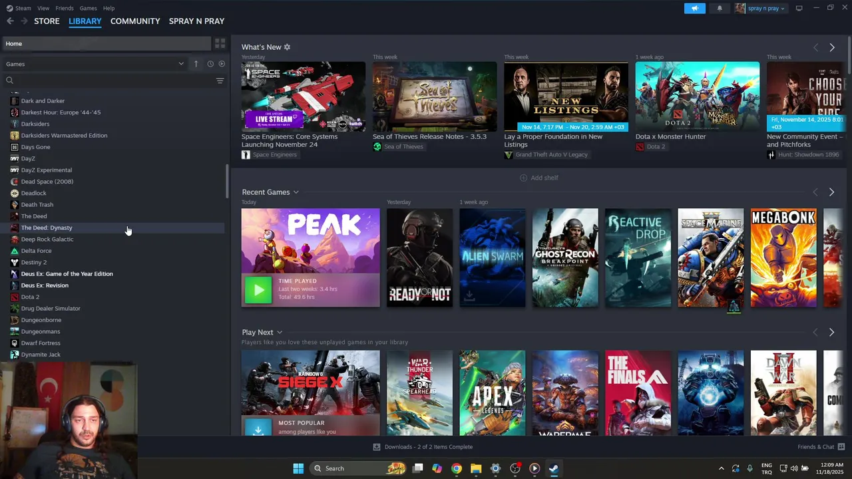
Task: Open the notifications bell
Action: click(x=720, y=8)
